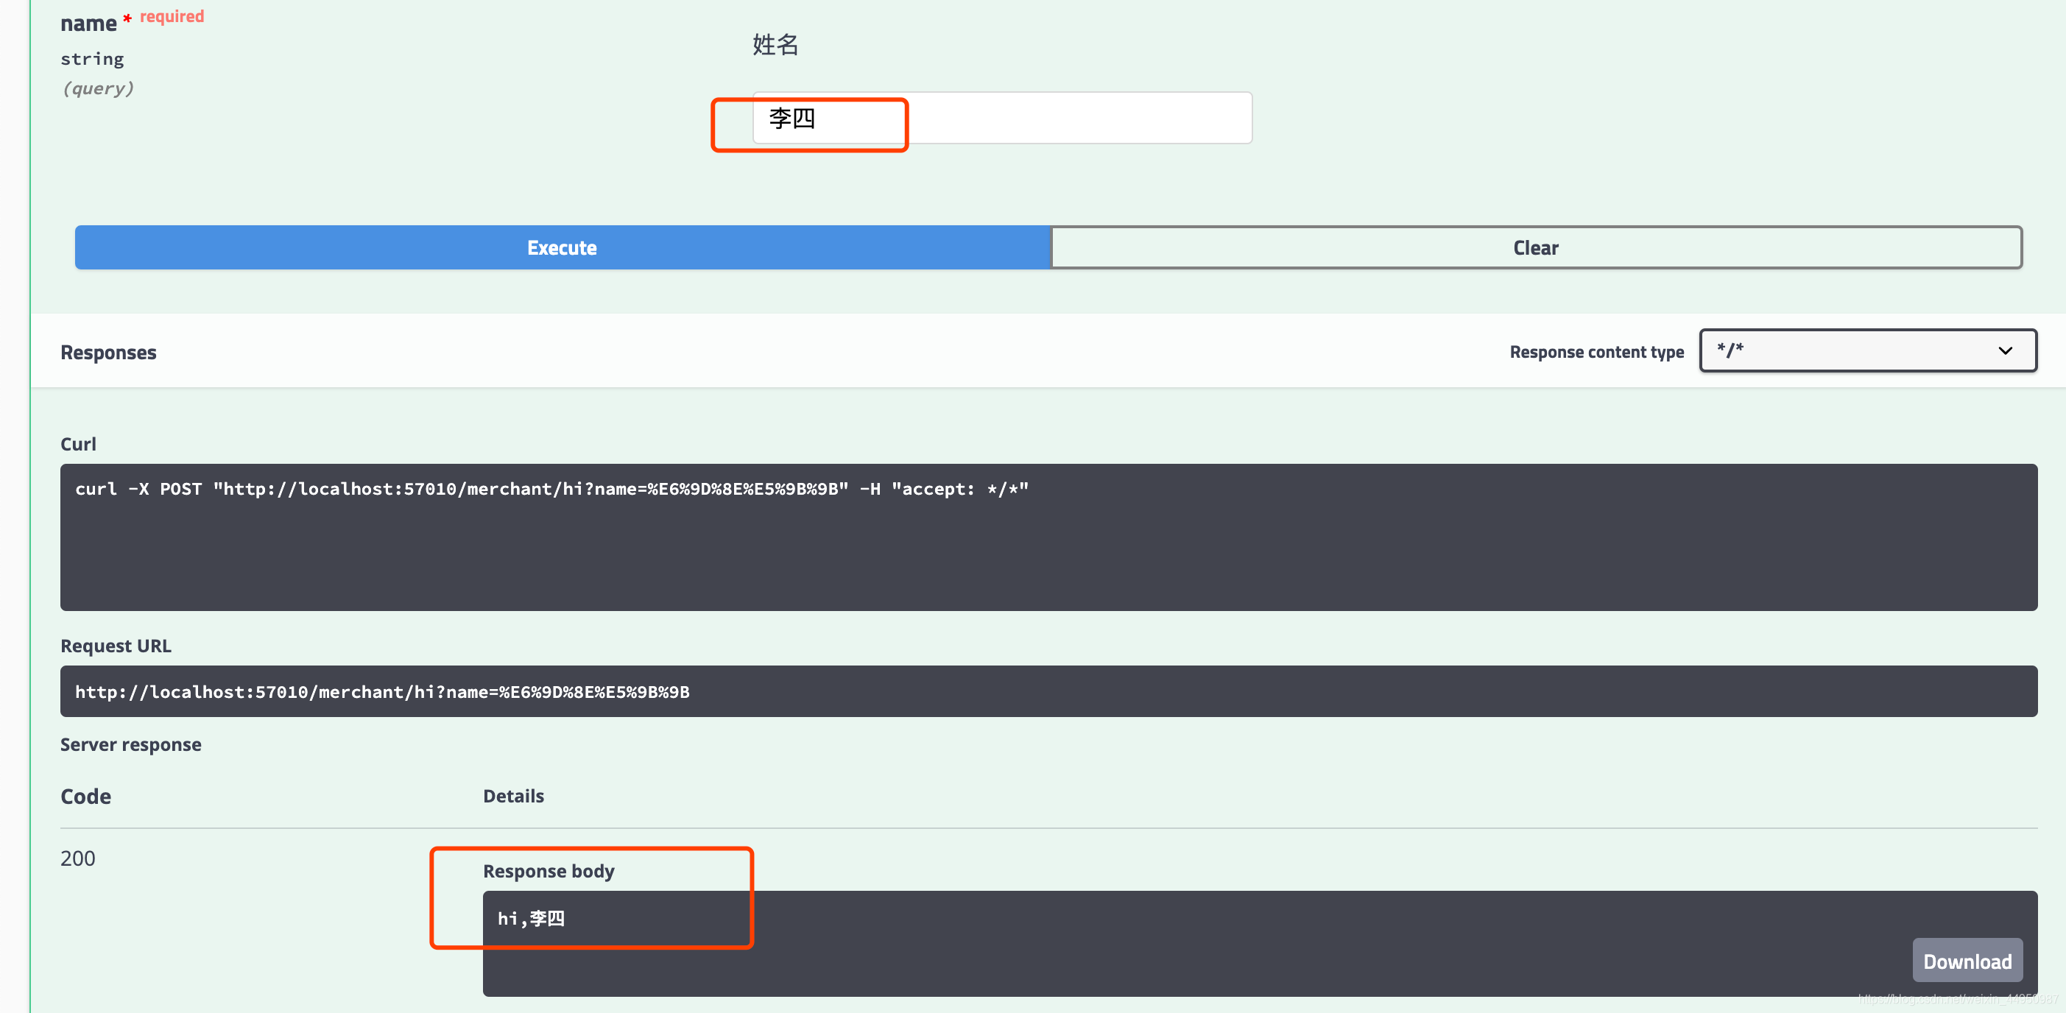
Task: Download the response body
Action: coord(1967,961)
